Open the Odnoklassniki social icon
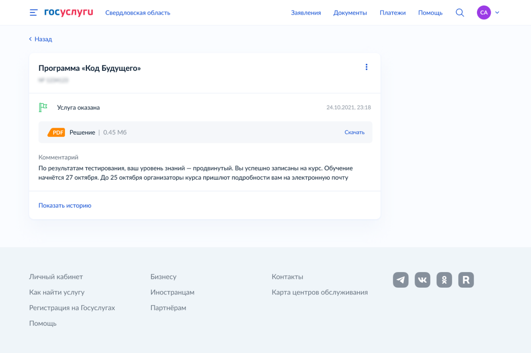Image resolution: width=531 pixels, height=353 pixels. (x=444, y=280)
